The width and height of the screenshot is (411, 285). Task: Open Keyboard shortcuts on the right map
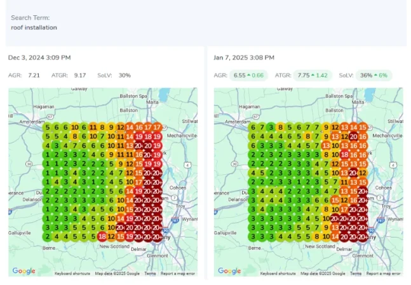point(279,274)
